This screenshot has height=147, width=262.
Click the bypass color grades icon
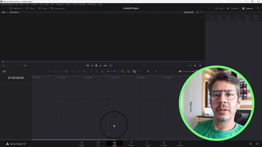coord(197,12)
